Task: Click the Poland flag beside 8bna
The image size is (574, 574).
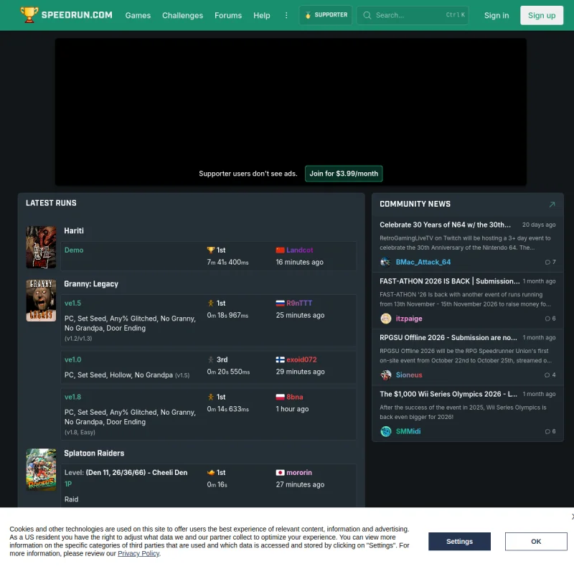Action: pos(280,397)
